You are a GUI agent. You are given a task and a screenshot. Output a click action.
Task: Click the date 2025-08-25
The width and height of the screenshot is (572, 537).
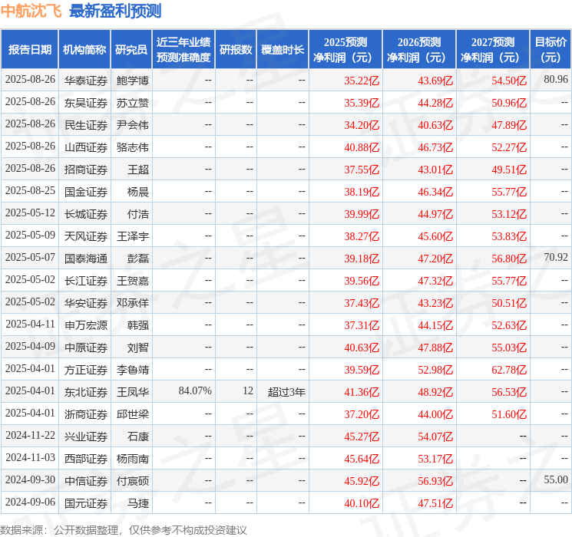[x=30, y=190]
